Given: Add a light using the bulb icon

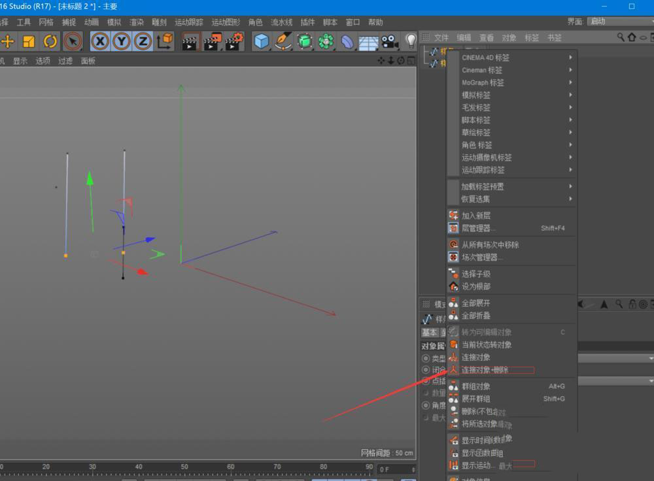Looking at the screenshot, I should point(411,41).
